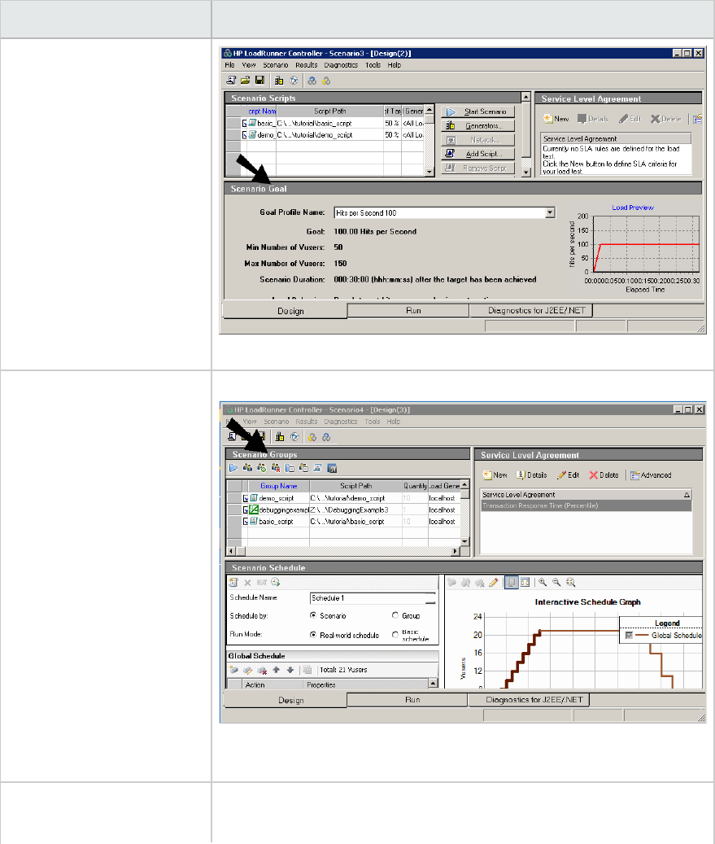Click Zoom In magnifier above schedule graph
The height and width of the screenshot is (844, 715).
(x=543, y=582)
